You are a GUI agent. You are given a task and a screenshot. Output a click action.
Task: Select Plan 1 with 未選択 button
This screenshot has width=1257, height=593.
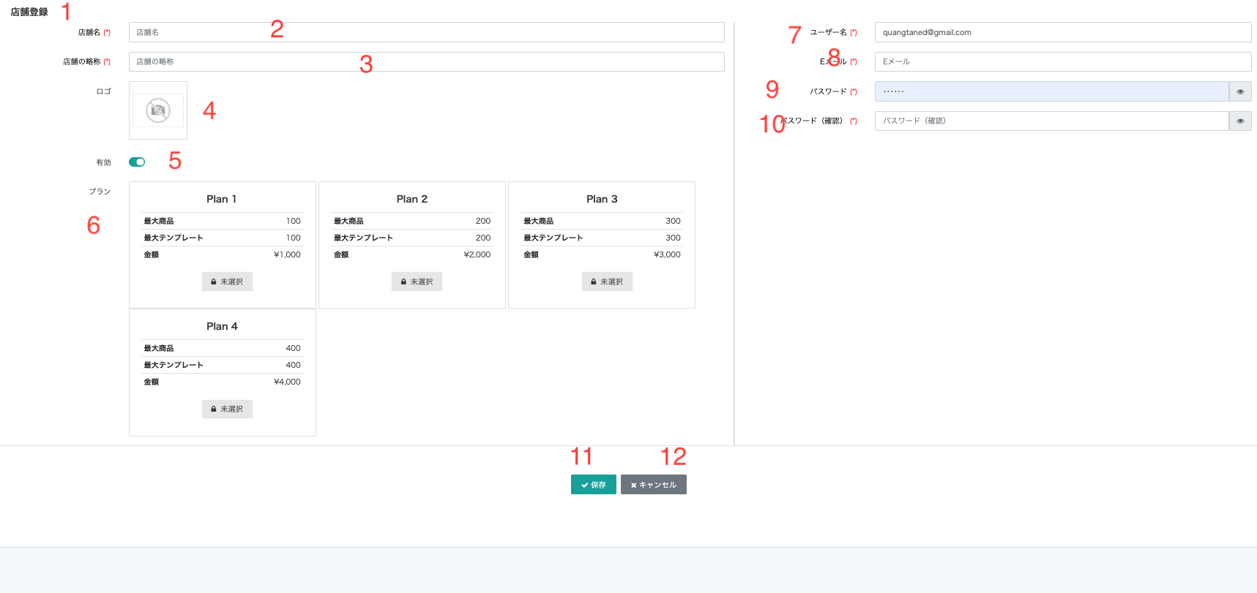point(227,282)
